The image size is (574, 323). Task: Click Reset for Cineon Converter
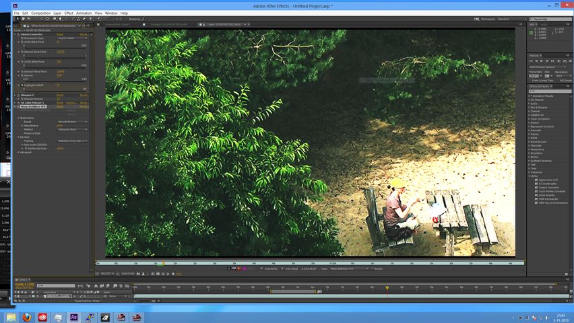point(60,34)
